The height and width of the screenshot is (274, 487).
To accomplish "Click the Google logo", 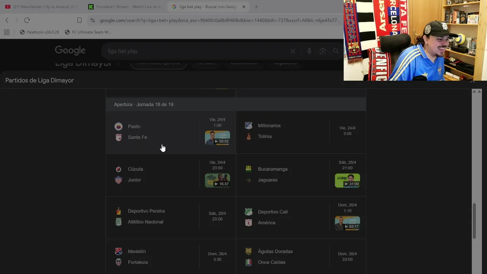I will coord(70,50).
